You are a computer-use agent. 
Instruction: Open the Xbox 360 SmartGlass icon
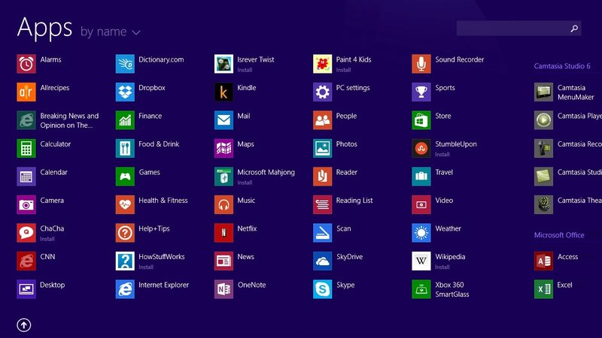(x=421, y=289)
